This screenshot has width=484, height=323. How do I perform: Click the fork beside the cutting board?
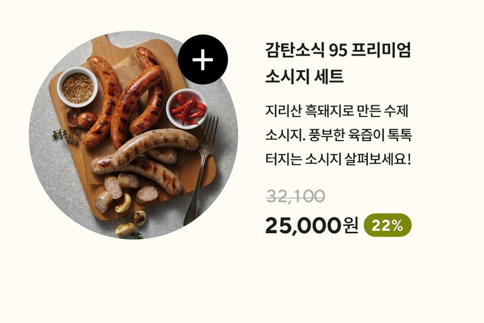202,170
